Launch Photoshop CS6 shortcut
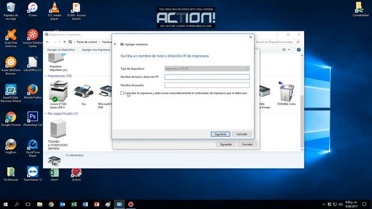This screenshot has width=372, height=209. pyautogui.click(x=33, y=119)
